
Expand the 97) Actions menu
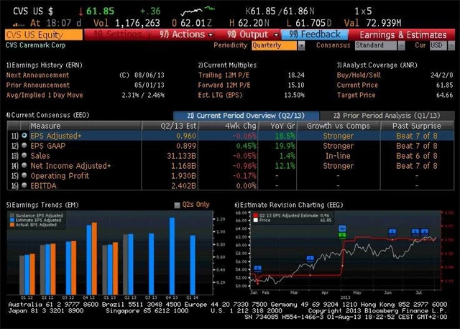pyautogui.click(x=186, y=34)
